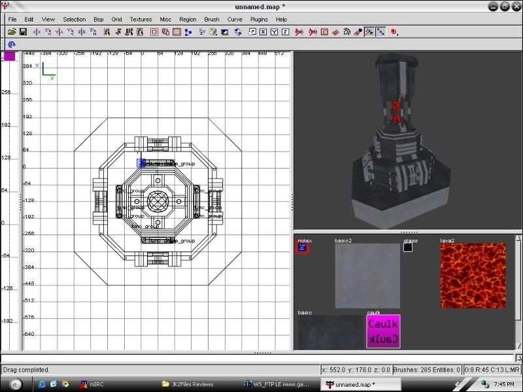Switch the view with the Y button

tap(275, 31)
